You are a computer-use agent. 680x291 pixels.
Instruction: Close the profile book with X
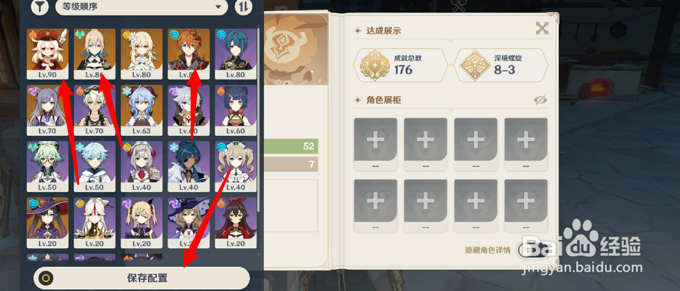tap(542, 28)
